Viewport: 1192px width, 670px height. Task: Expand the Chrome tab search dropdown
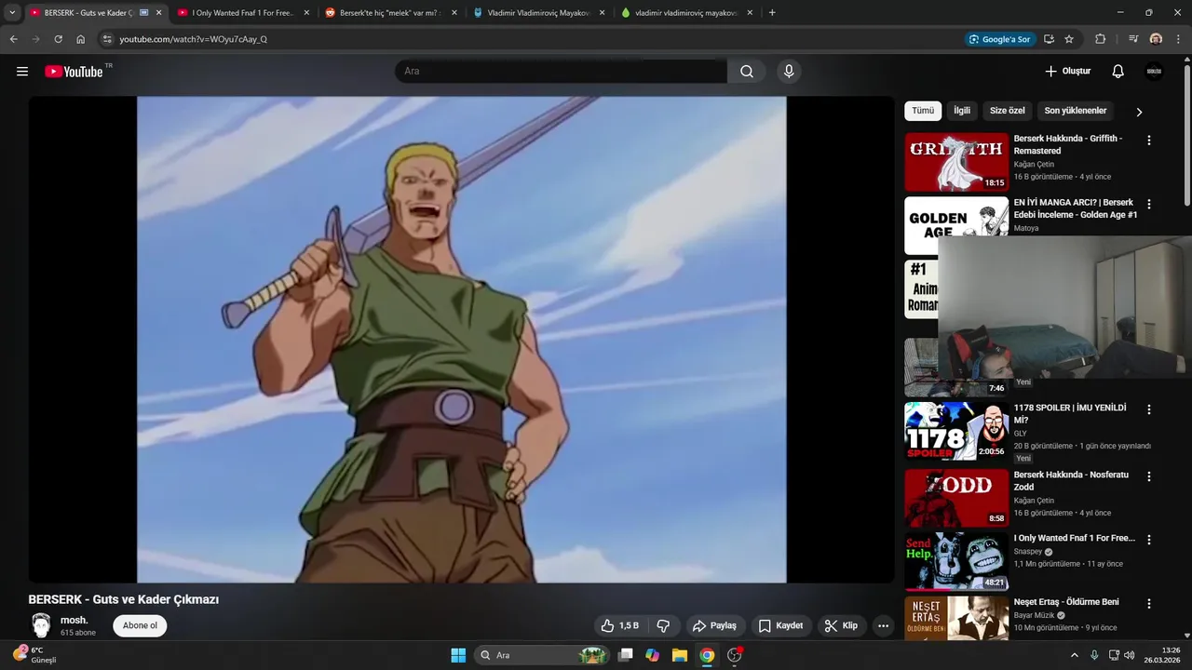[x=12, y=13]
